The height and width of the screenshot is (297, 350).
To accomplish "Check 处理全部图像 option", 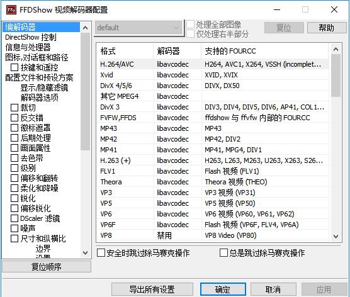I will click(190, 25).
